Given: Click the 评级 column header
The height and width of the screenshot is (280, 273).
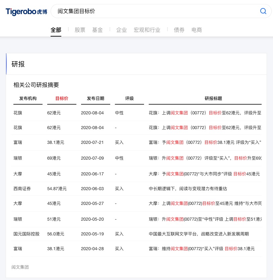Looking at the screenshot, I should (129, 98).
